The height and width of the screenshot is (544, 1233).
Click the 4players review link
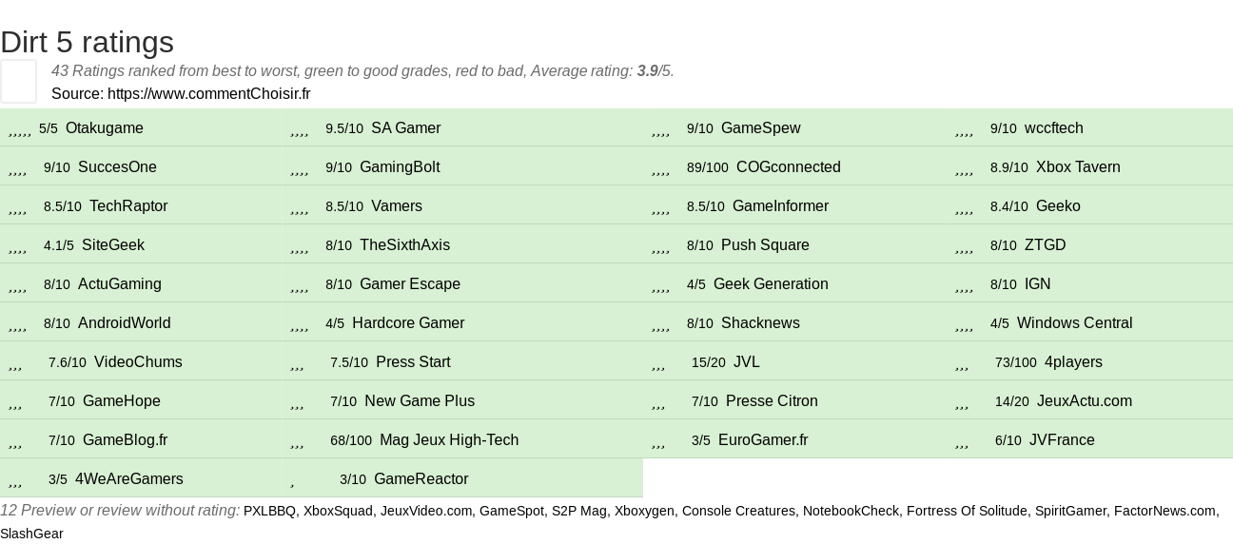tap(1073, 362)
